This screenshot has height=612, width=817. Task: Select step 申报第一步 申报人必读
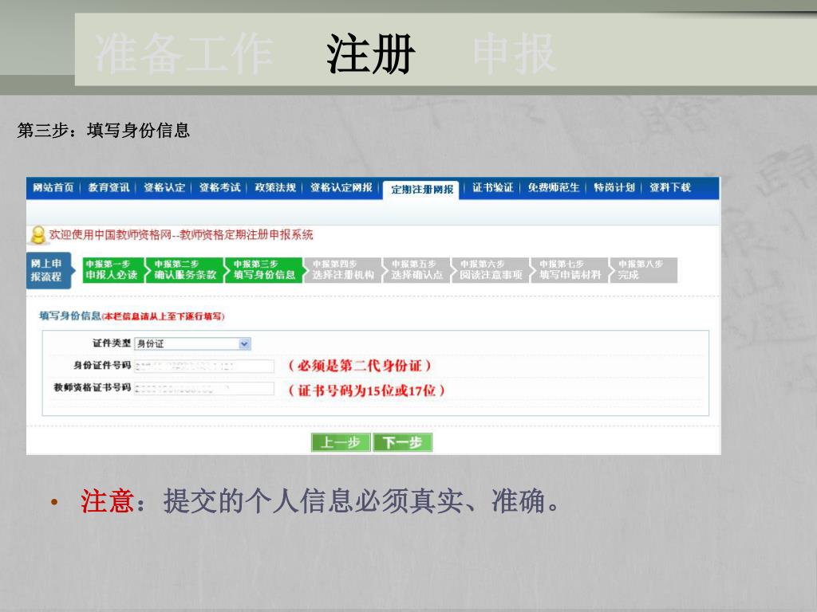click(112, 270)
